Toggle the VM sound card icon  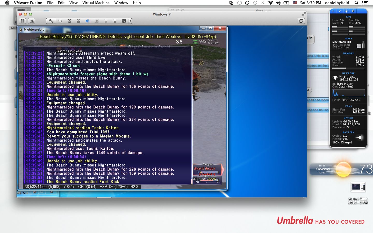point(88,21)
